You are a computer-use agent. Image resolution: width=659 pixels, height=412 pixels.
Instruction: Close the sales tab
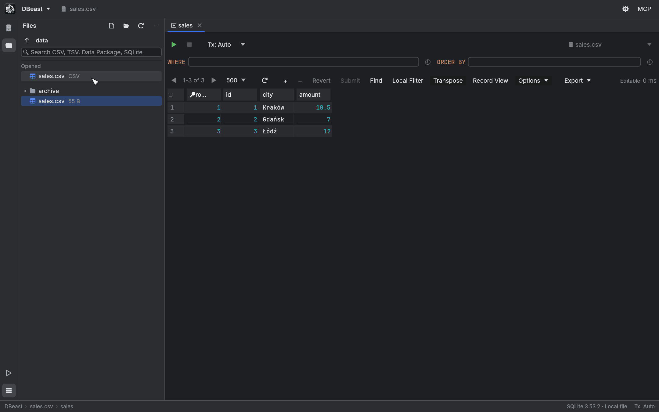tap(200, 25)
